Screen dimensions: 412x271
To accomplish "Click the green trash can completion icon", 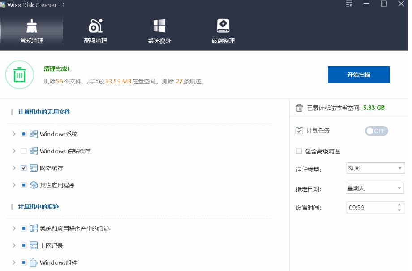I will [20, 75].
